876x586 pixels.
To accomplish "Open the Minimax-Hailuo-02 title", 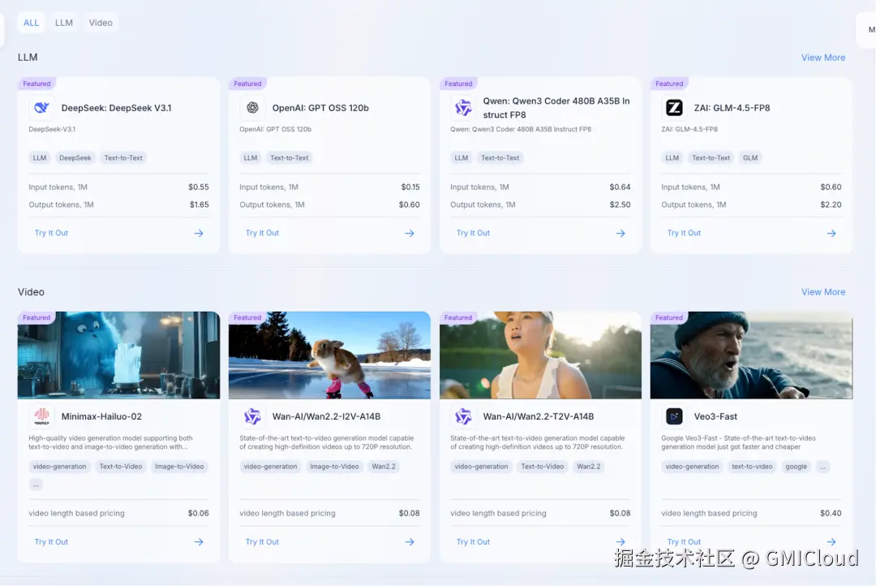I will tap(101, 416).
